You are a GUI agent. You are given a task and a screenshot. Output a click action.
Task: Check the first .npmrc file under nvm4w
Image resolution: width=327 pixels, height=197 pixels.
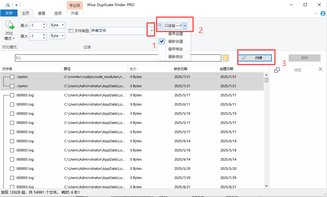coord(12,77)
